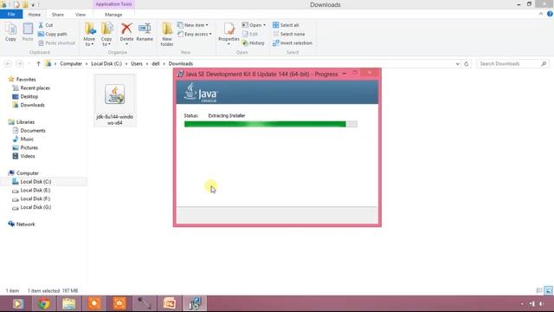Open Favorites in navigation pane
This screenshot has width=554, height=312.
coord(26,79)
